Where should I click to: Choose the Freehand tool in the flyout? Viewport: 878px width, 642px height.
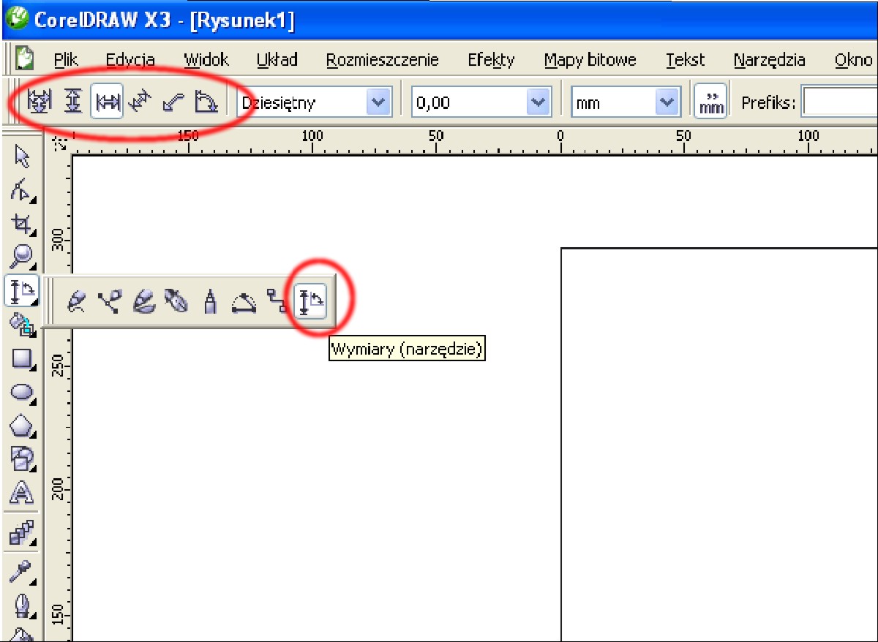tap(76, 301)
